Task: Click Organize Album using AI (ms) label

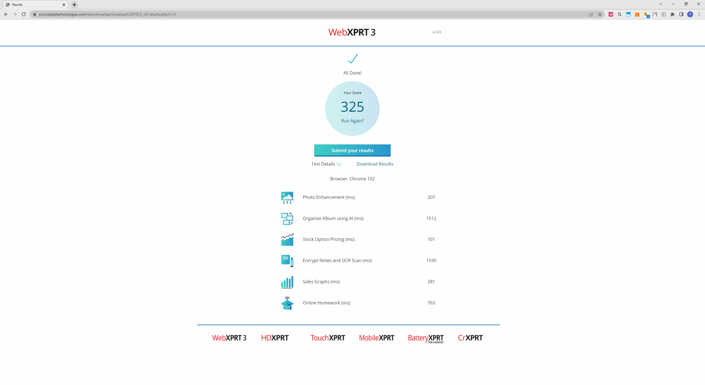Action: (x=333, y=218)
